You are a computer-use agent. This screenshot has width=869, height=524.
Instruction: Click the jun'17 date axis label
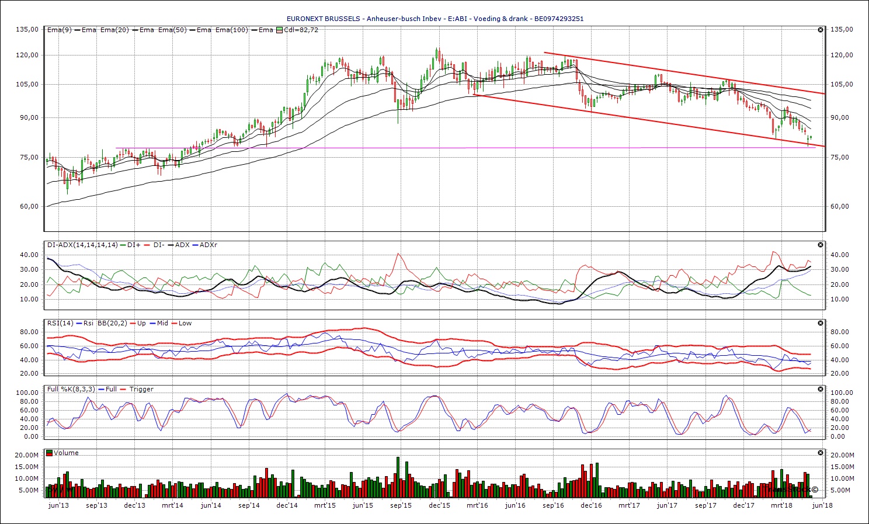coord(667,505)
